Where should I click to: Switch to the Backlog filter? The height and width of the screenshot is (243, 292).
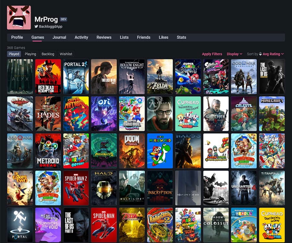(x=48, y=54)
